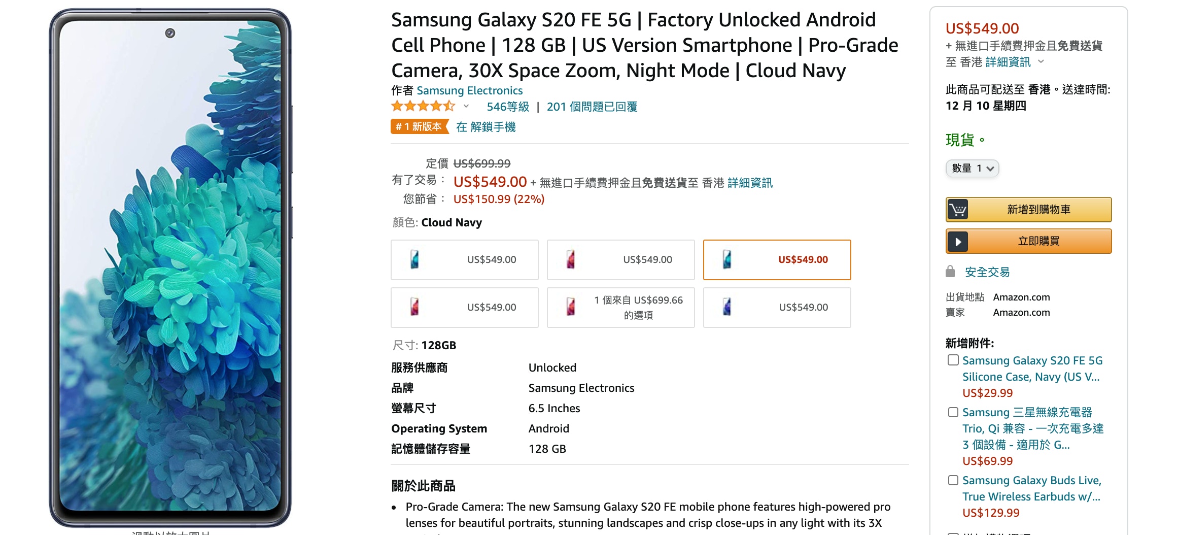1178x535 pixels.
Task: Tick the Silicone Case, Navy accessory checkbox
Action: [x=953, y=360]
